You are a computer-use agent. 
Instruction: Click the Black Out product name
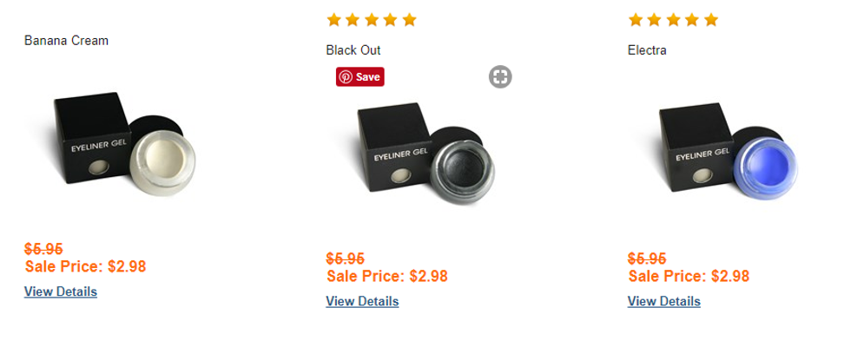coord(353,50)
